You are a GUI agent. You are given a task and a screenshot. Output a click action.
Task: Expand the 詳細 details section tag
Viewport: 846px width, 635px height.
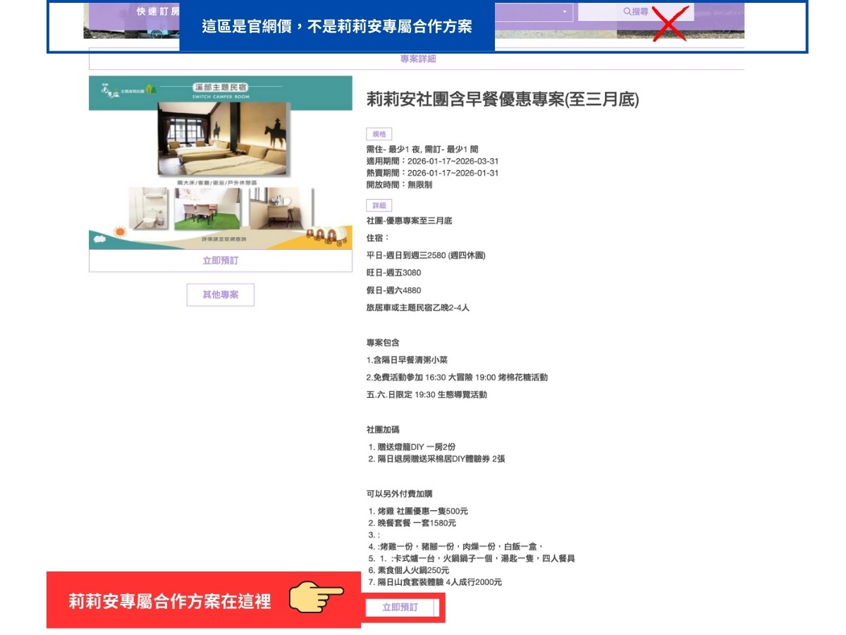(379, 205)
